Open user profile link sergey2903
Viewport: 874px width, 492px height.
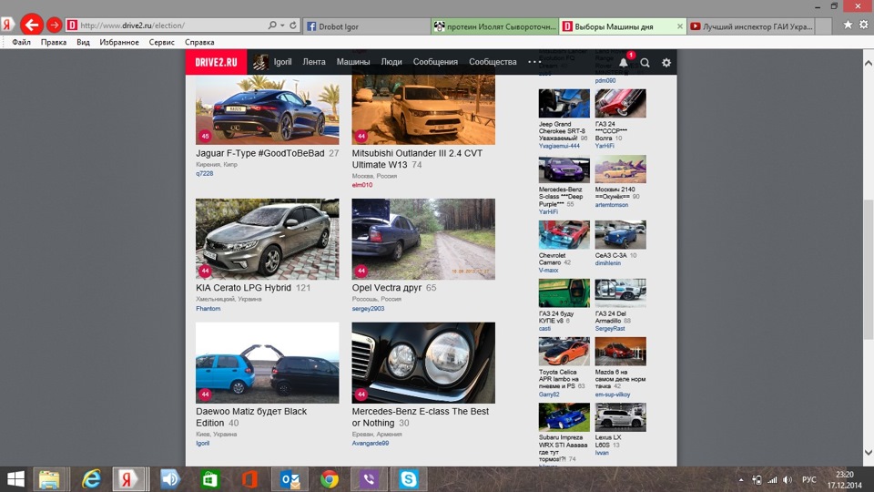click(x=368, y=309)
